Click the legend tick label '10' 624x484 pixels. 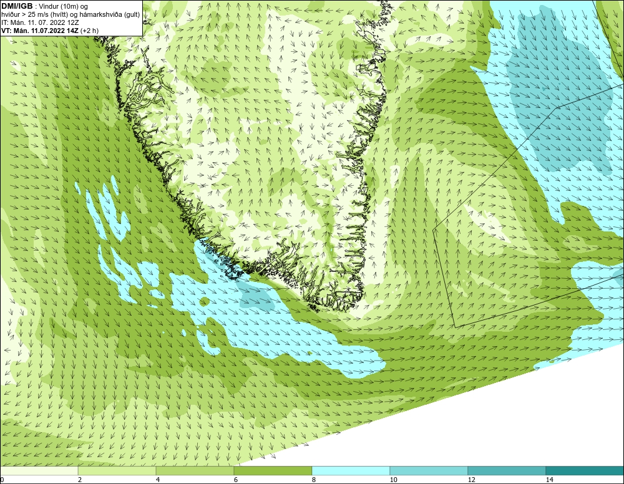pyautogui.click(x=393, y=480)
